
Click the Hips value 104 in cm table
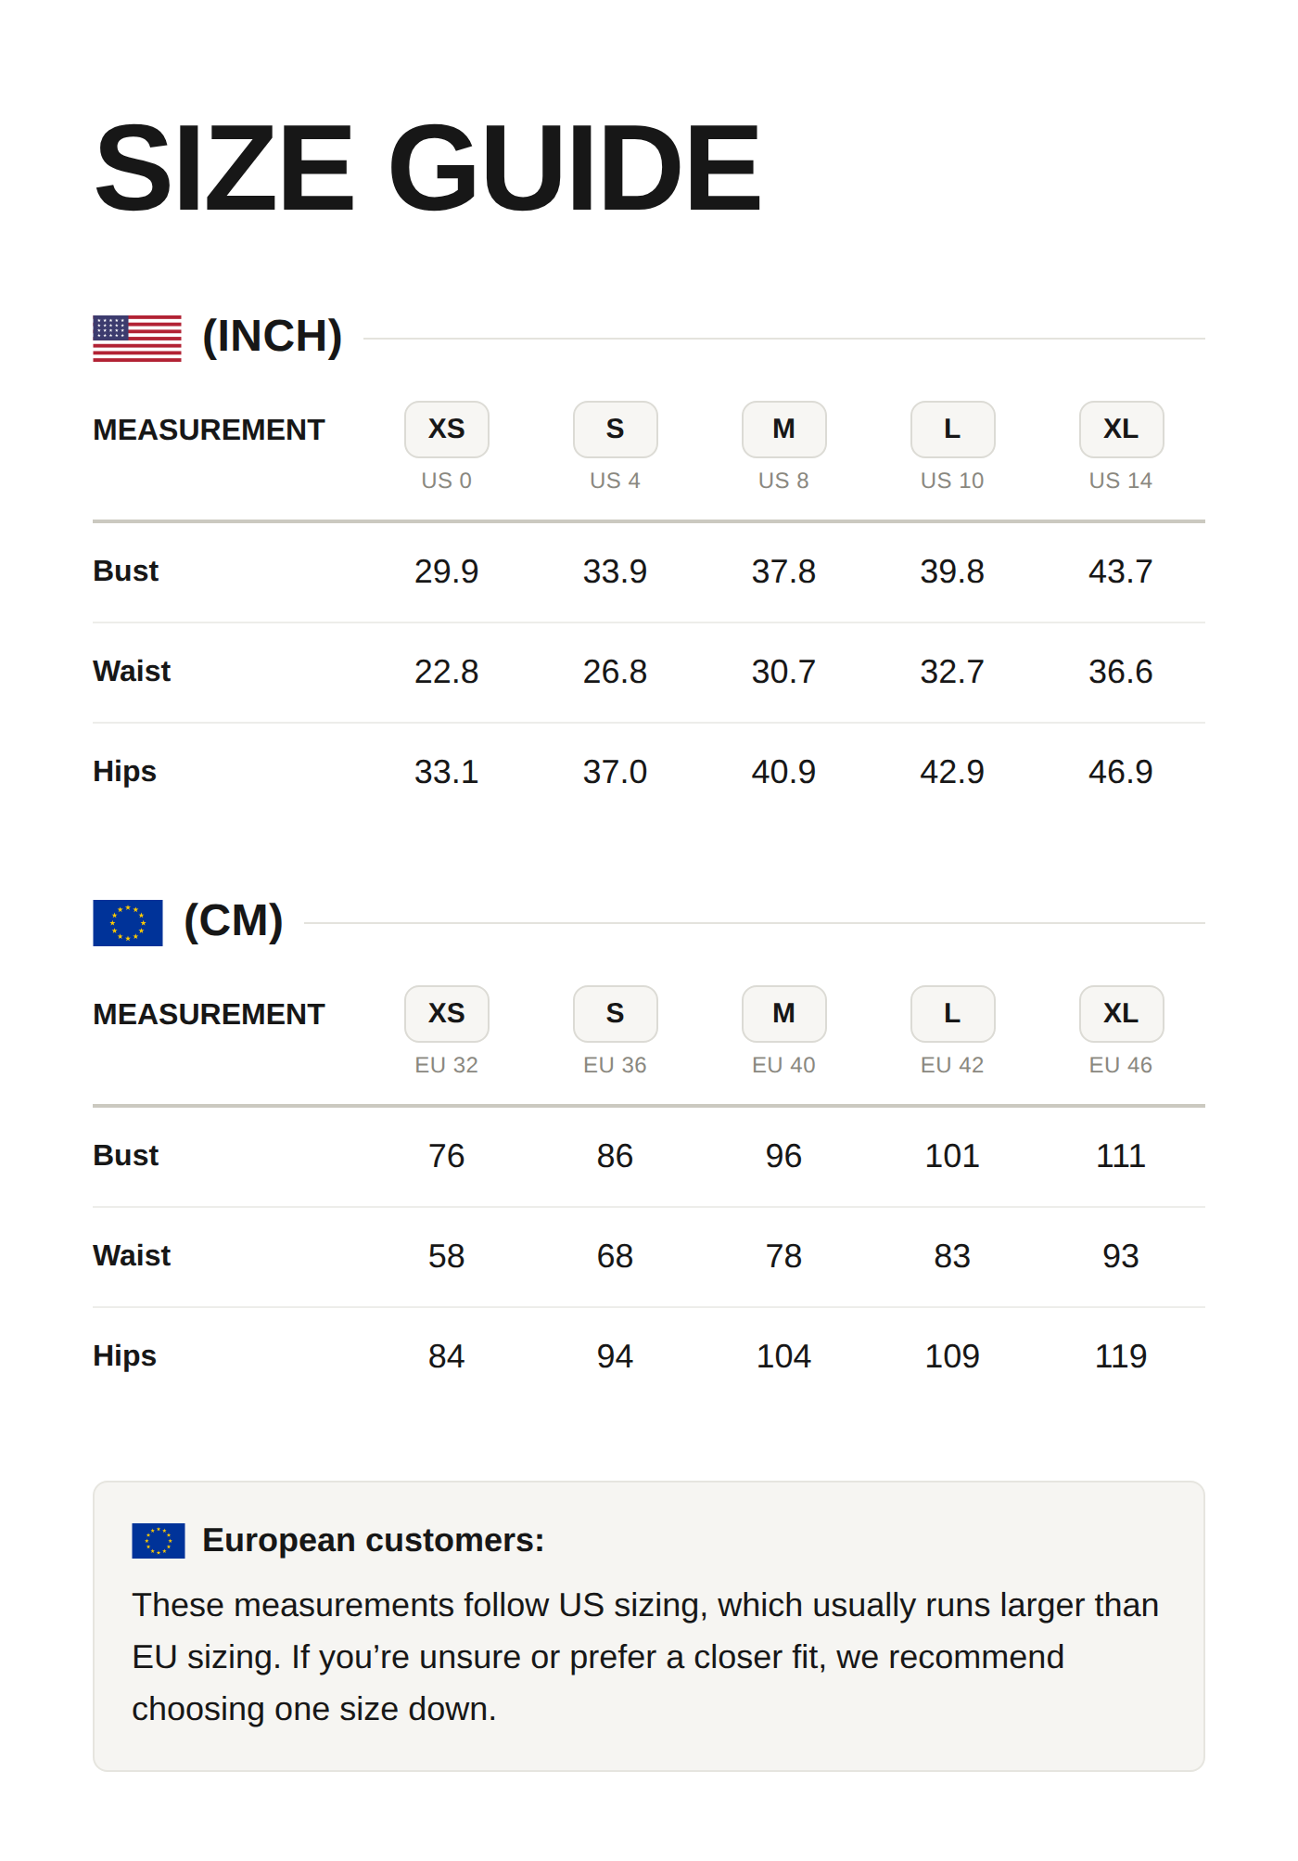[784, 1356]
